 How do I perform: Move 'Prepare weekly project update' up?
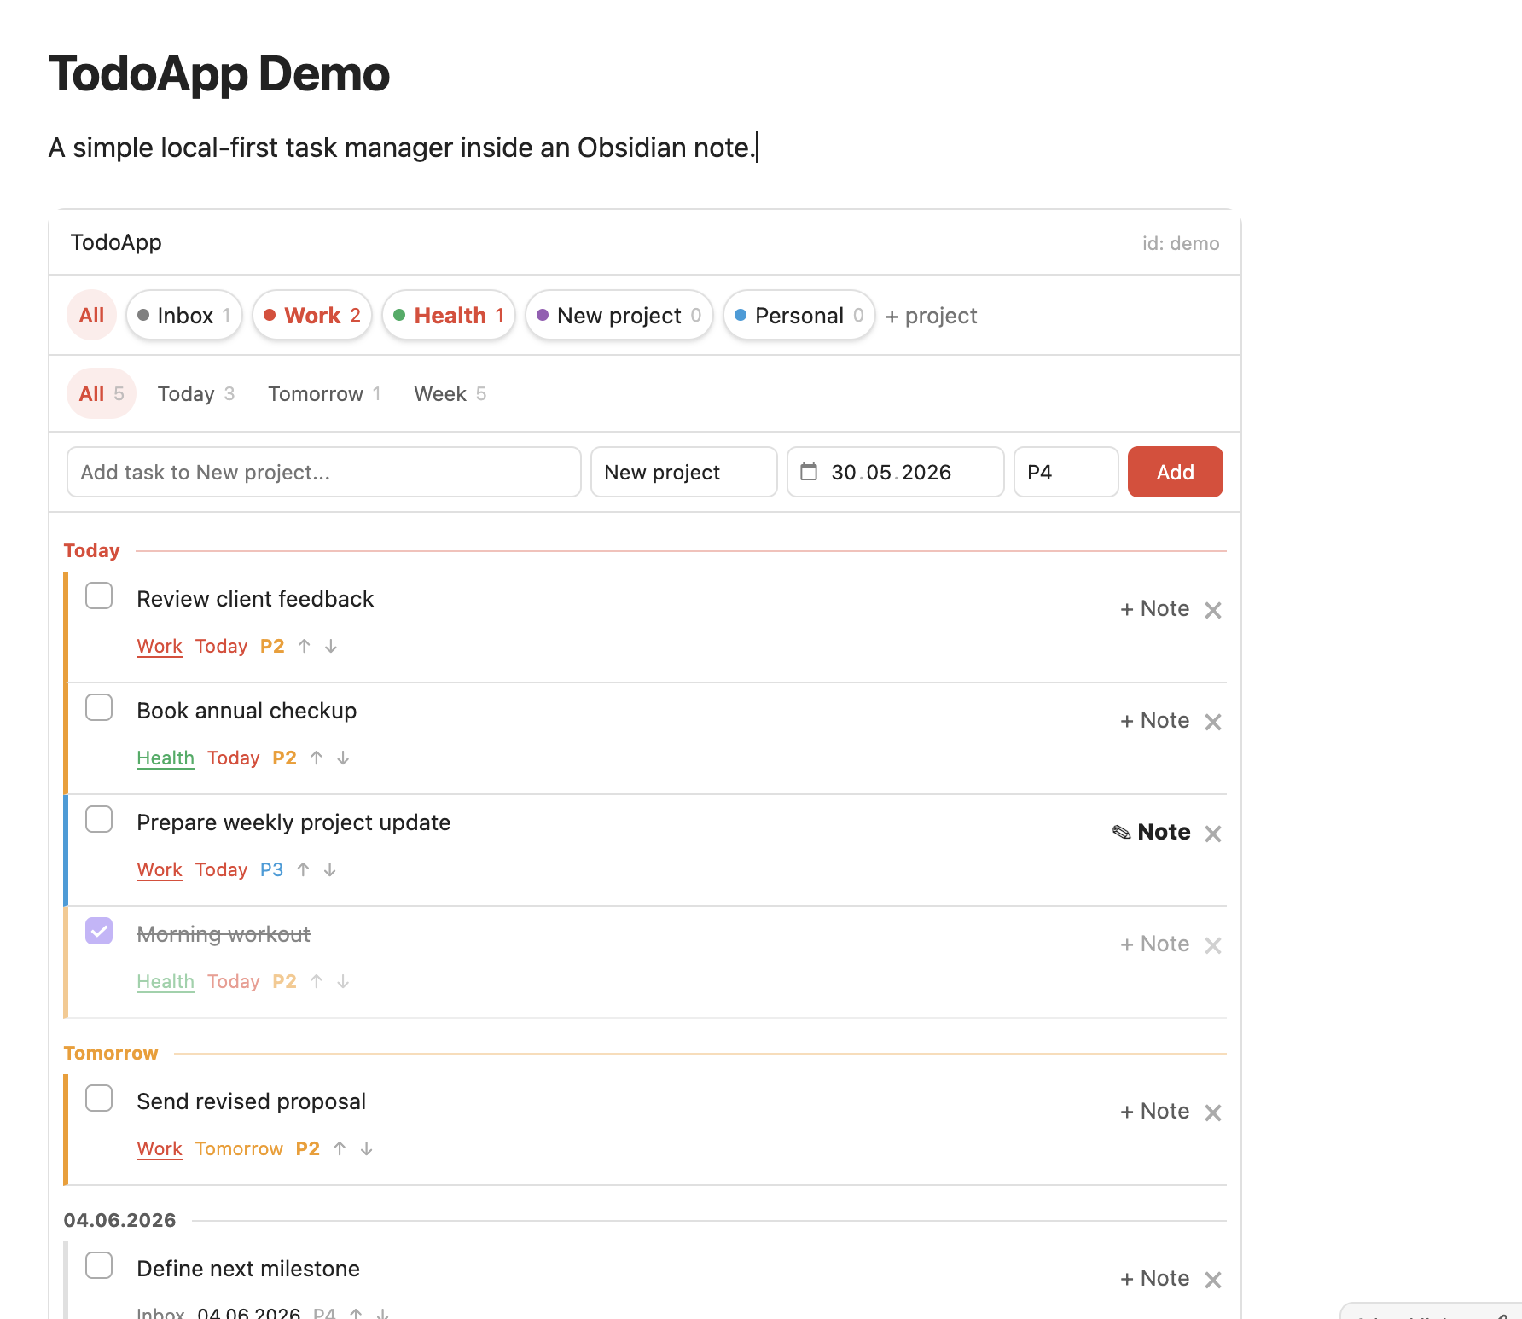click(303, 870)
